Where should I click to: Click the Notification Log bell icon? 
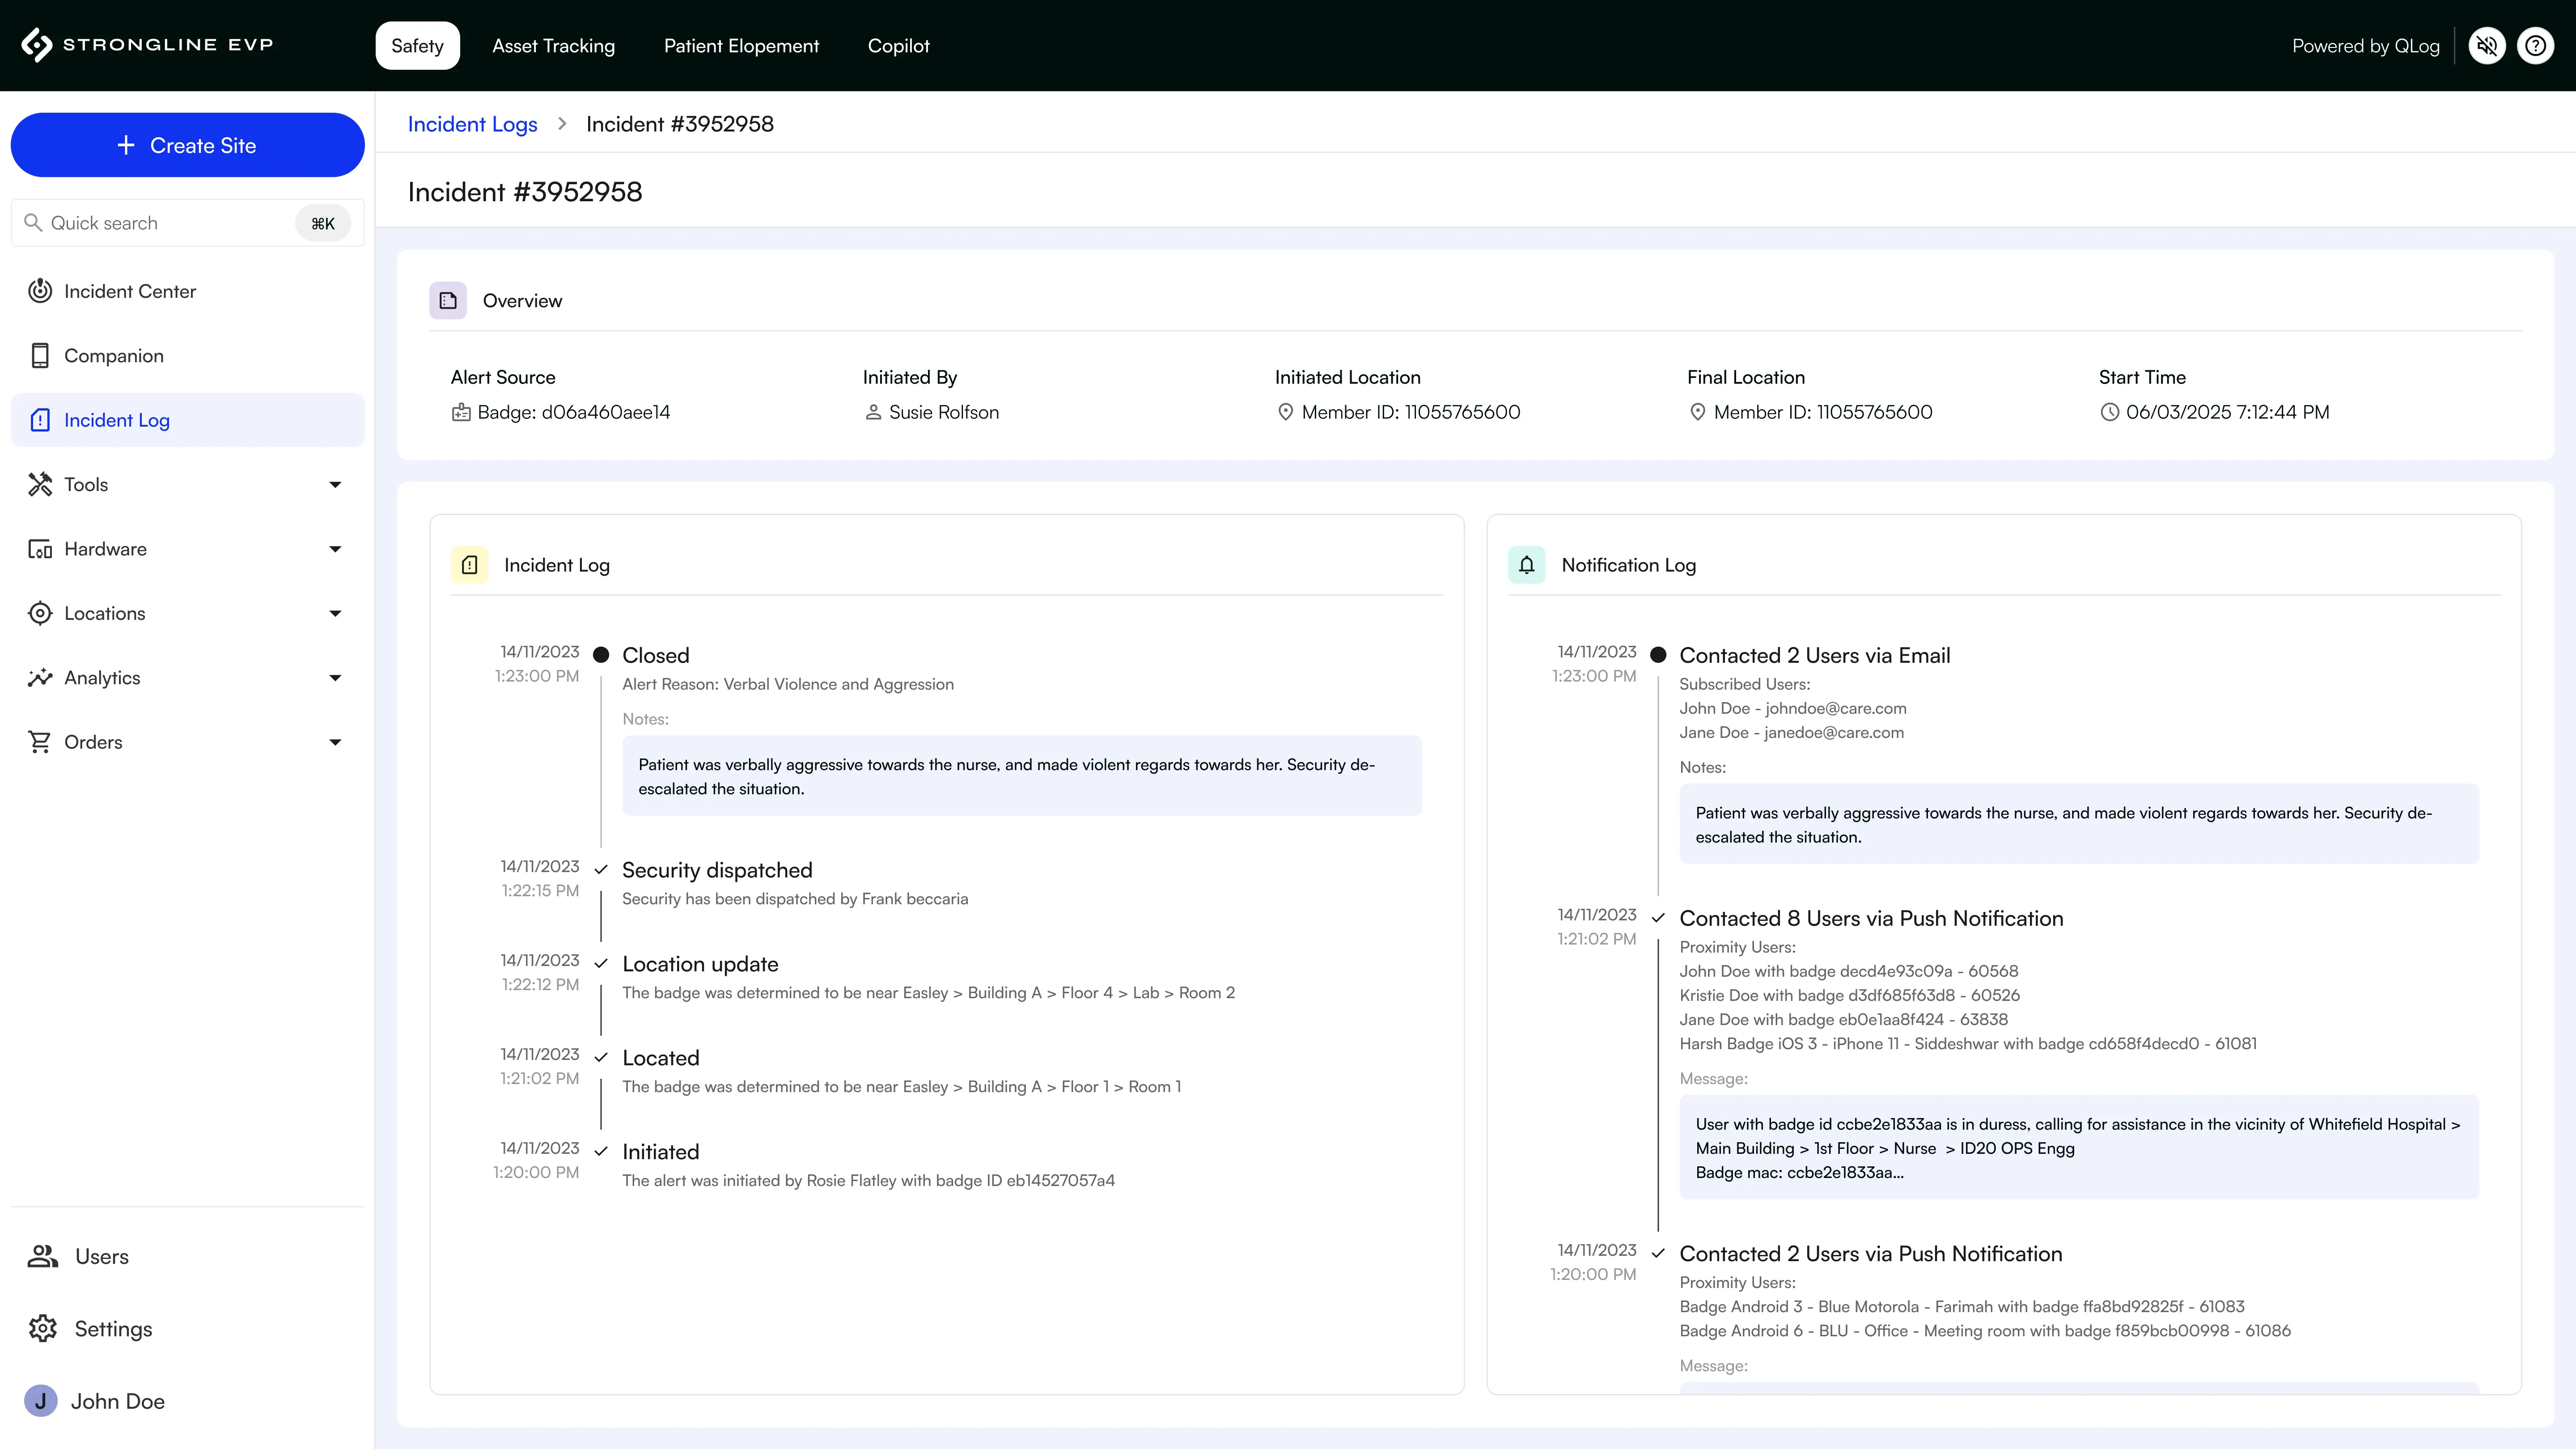(1526, 565)
